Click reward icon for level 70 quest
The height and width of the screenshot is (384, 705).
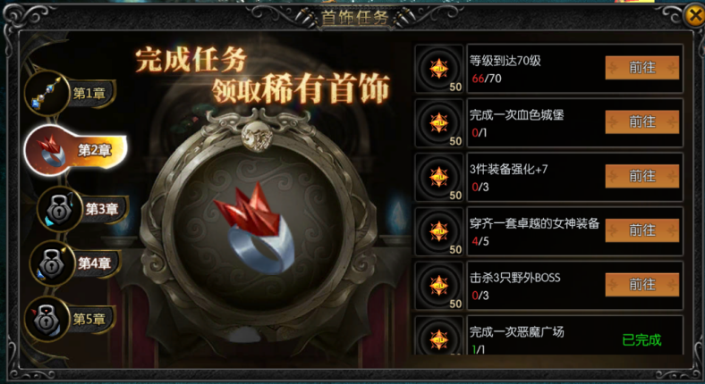[438, 69]
